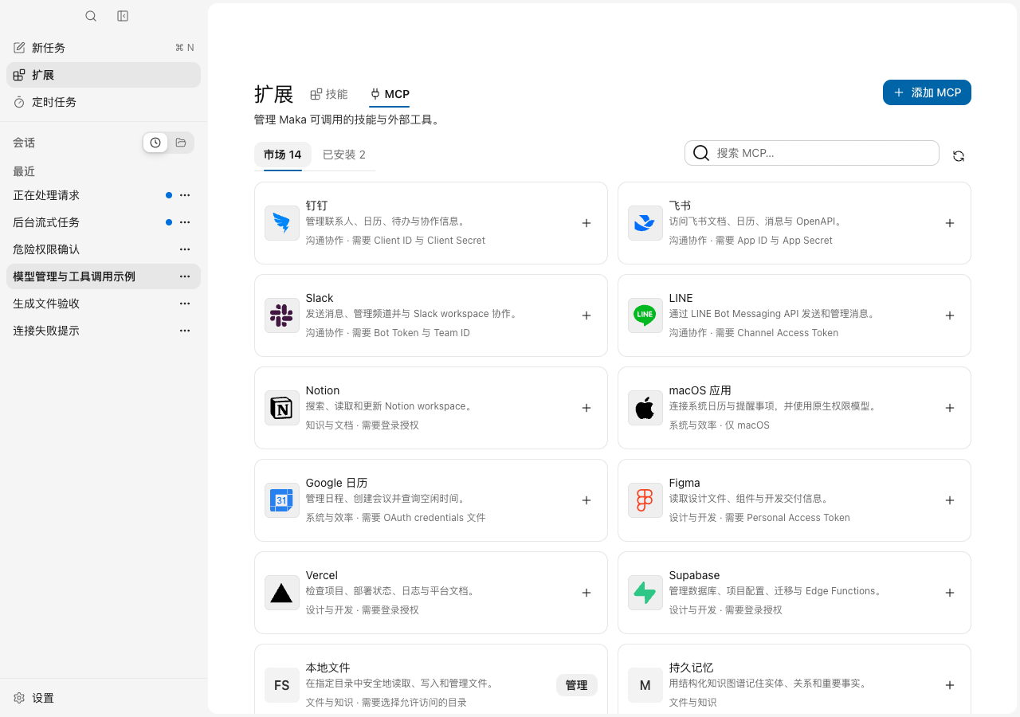Click the Supabase logo icon
The image size is (1020, 717).
pos(645,593)
